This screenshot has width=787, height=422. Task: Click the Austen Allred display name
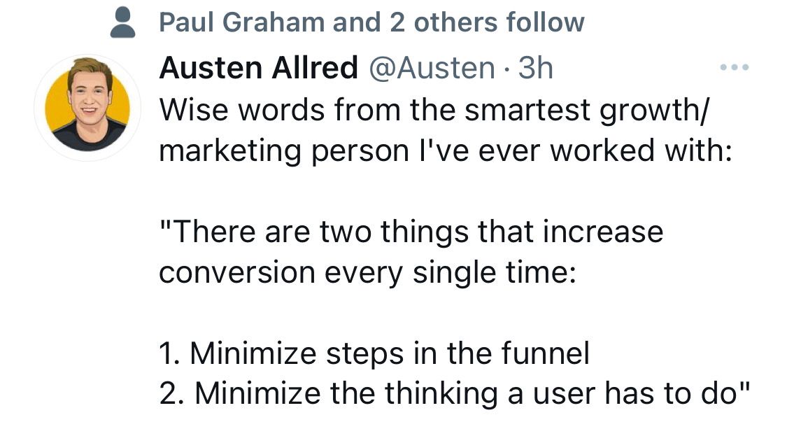pos(258,68)
